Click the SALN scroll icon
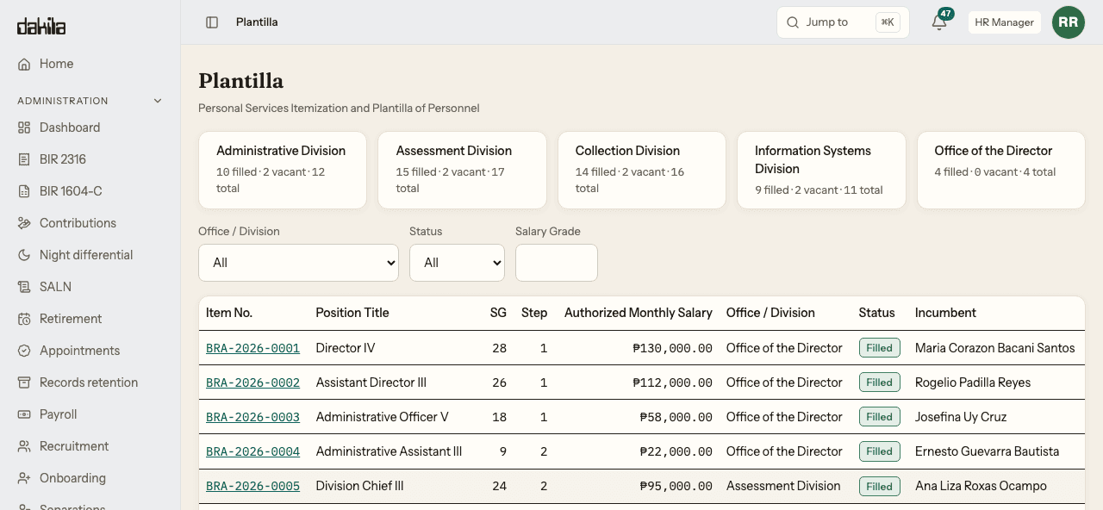Viewport: 1103px width, 510px height. 24,287
